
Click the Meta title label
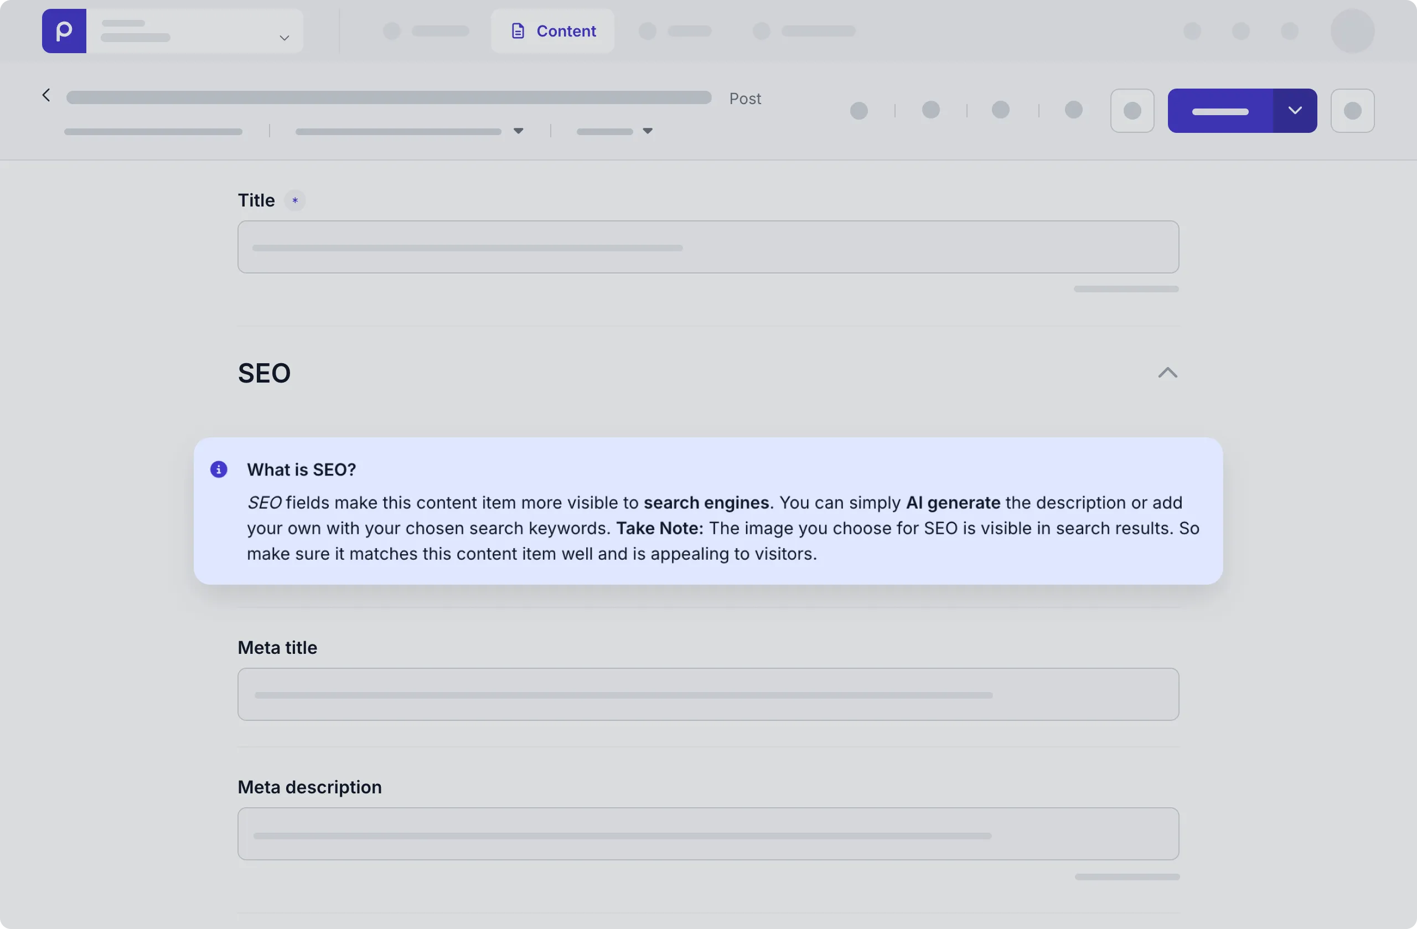point(277,648)
